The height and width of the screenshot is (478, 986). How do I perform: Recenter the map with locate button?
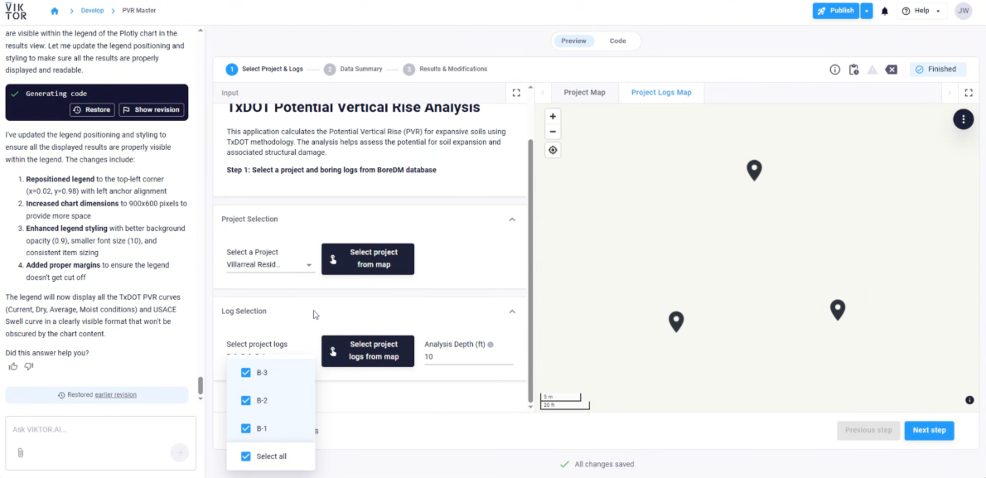553,150
